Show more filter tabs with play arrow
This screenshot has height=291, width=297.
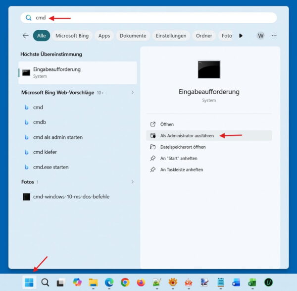click(241, 36)
